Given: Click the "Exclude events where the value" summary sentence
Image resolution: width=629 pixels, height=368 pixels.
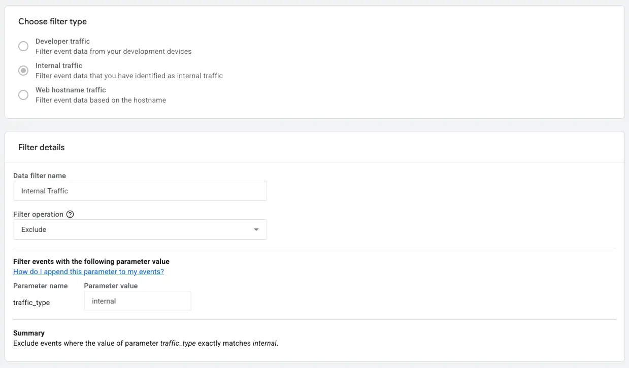Looking at the screenshot, I should pyautogui.click(x=146, y=343).
